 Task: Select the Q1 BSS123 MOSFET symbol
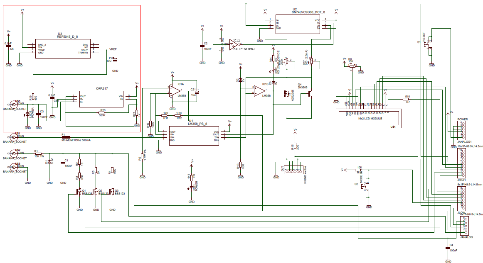pos(79,191)
